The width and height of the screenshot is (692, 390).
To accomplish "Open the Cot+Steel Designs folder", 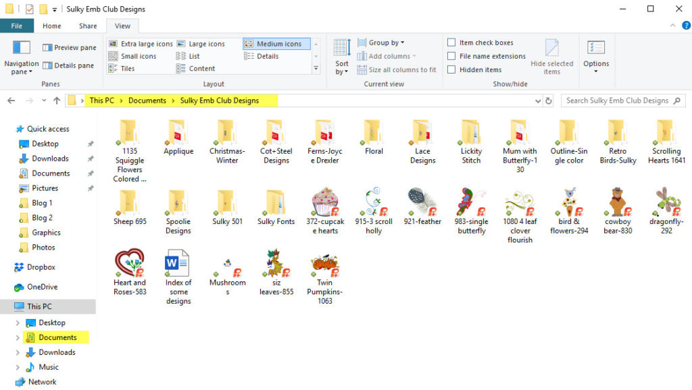I will 276,142.
